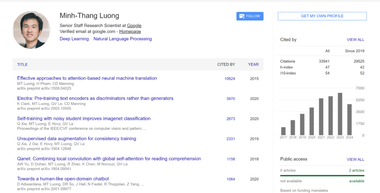This screenshot has width=380, height=193.
Task: Open Self-training with noisy student paper
Action: pos(84,118)
